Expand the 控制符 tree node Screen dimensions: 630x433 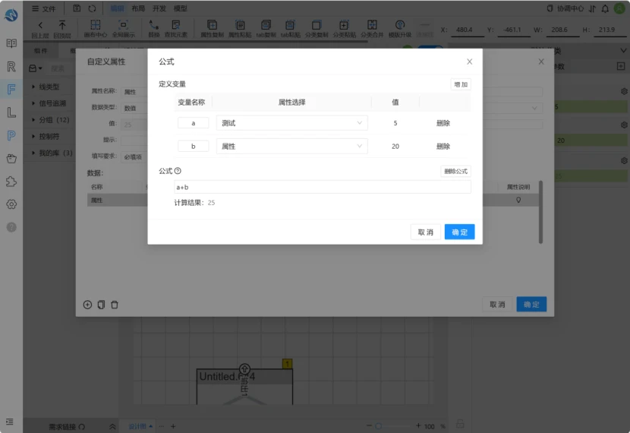click(33, 136)
